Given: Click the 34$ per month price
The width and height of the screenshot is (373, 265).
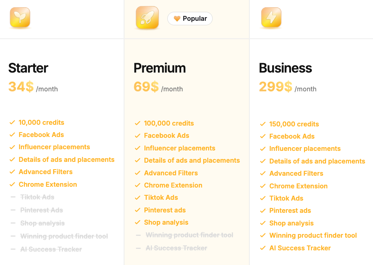Looking at the screenshot, I should click(21, 86).
